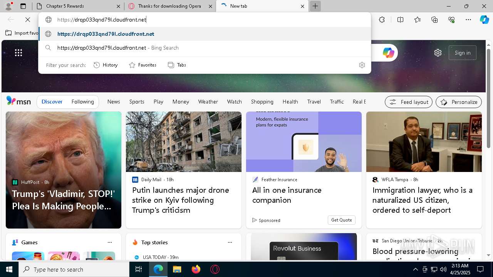Image resolution: width=493 pixels, height=277 pixels.
Task: Open Microsoft Edge from the taskbar
Action: (158, 269)
